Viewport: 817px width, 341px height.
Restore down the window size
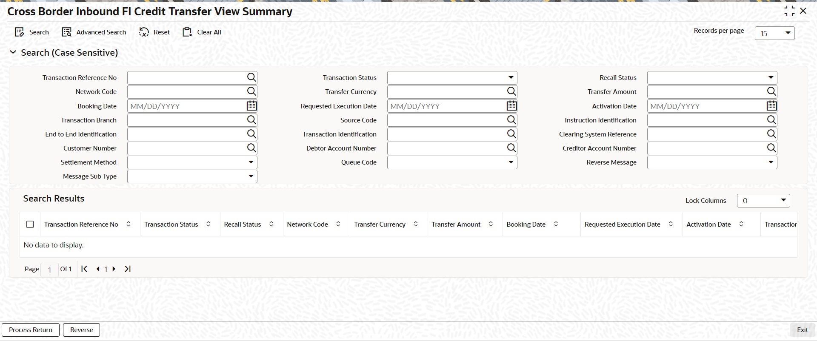click(x=789, y=11)
